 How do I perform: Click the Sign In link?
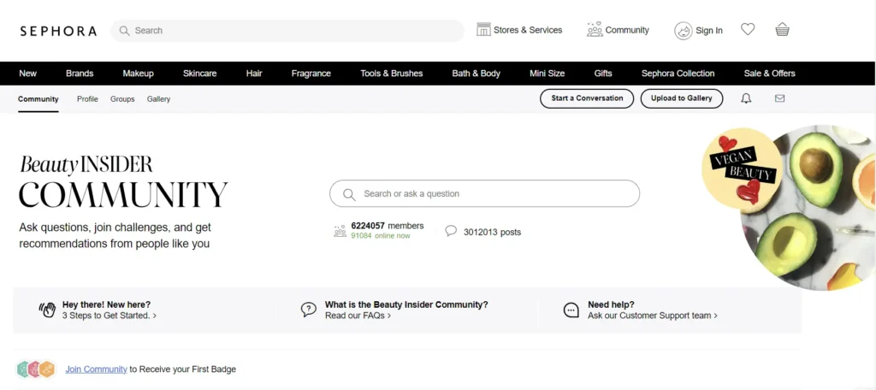(709, 31)
